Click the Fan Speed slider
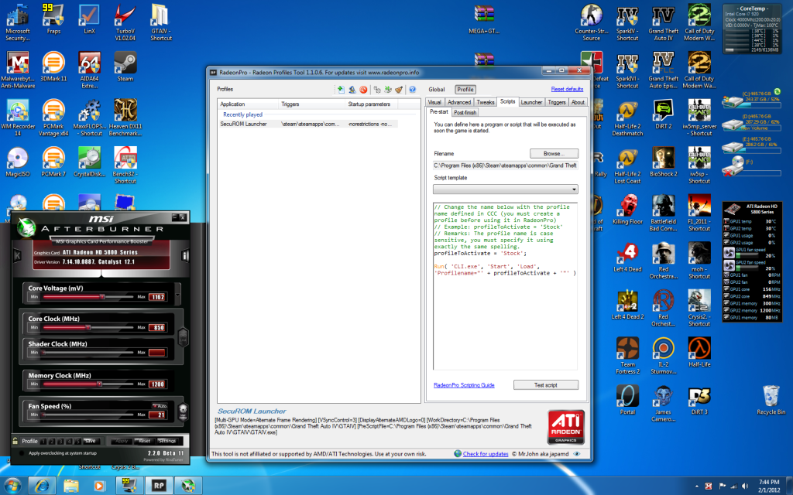The image size is (793, 495). point(88,415)
